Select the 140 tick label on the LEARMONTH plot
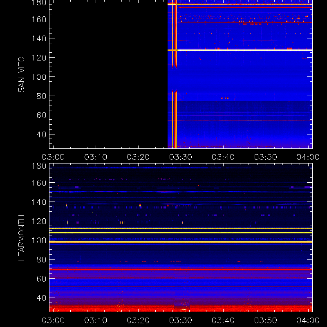The height and width of the screenshot is (327, 327). [x=39, y=202]
